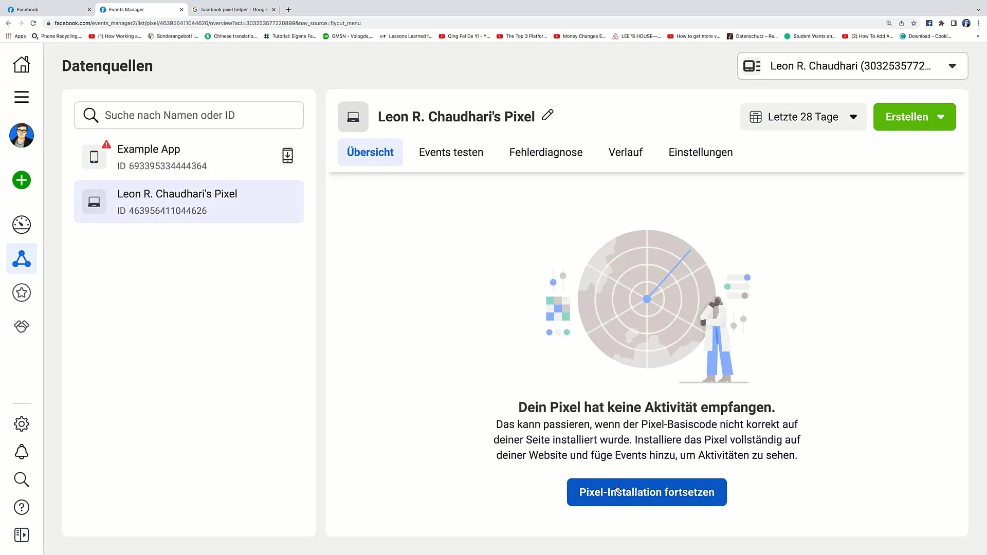Click the starred/favorites sidebar icon
Screen dimensions: 987x555
click(22, 292)
